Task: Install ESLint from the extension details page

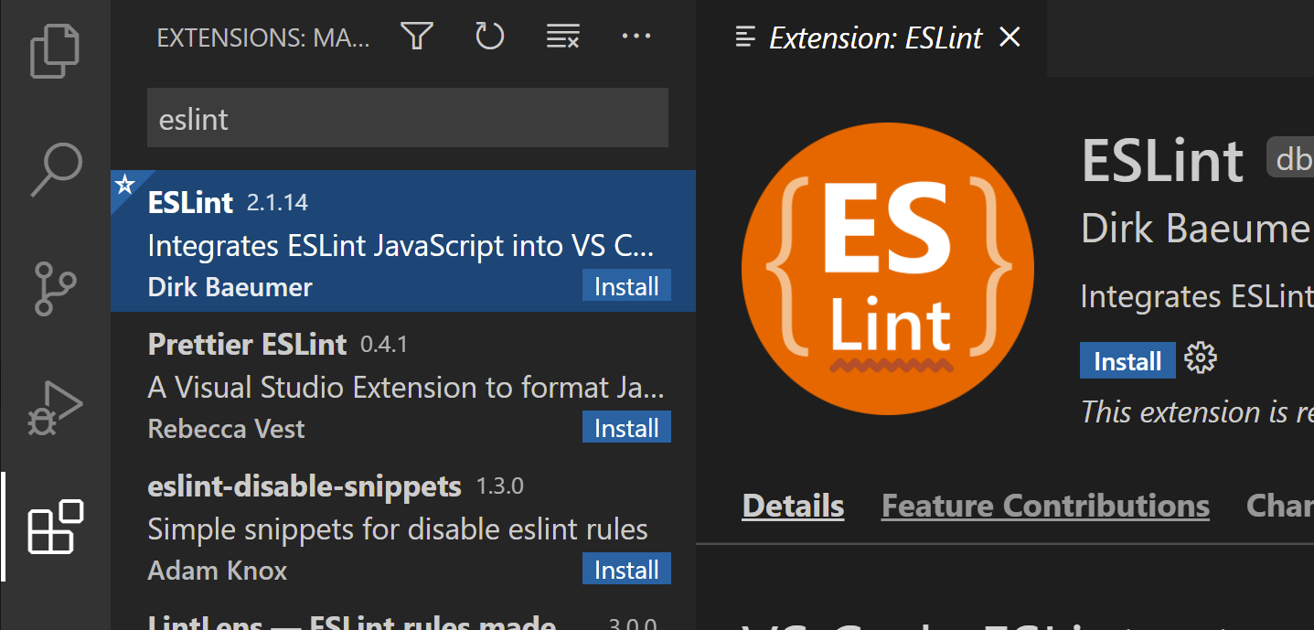Action: click(x=1127, y=361)
